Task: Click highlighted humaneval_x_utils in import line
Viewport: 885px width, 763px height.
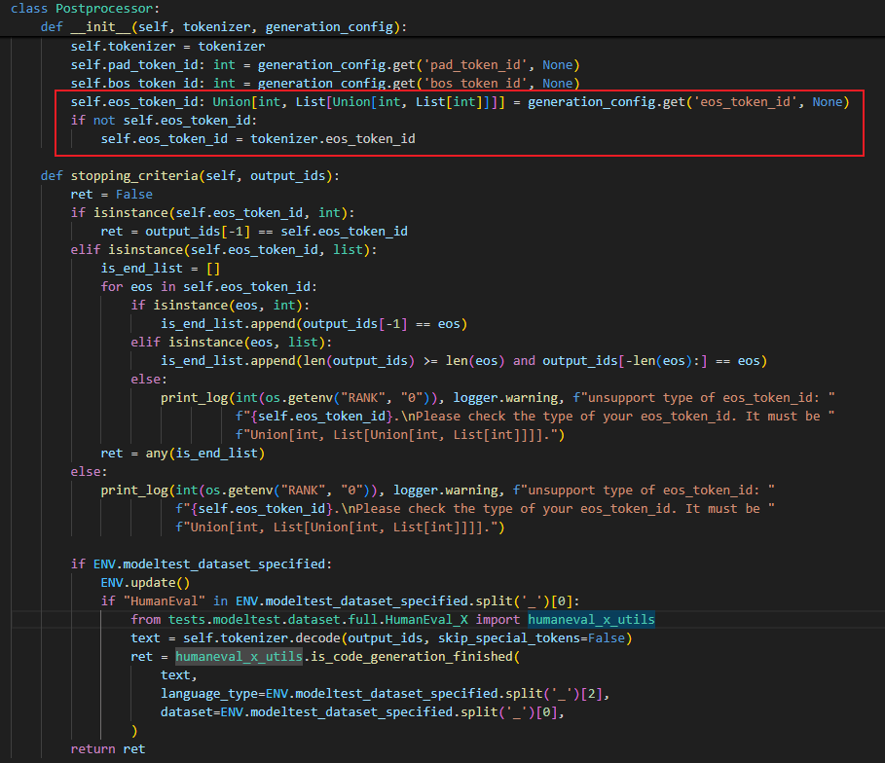Action: click(591, 620)
